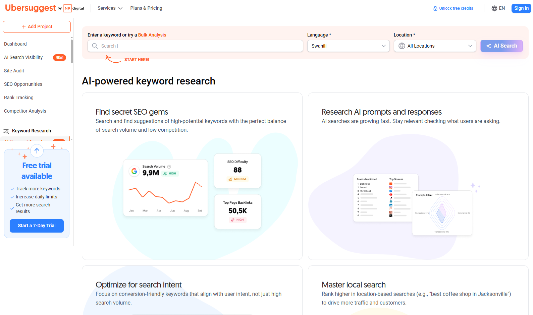This screenshot has width=533, height=315.
Task: Click the Top Page Backlinks 50,5K value
Action: pos(238,211)
